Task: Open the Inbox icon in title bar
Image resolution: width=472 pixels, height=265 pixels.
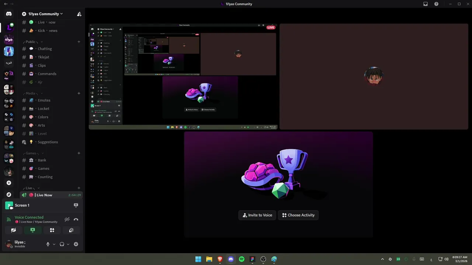Action: tap(426, 4)
